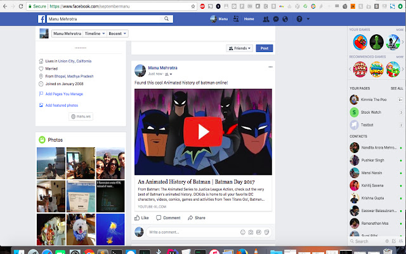Open the jellyfish photo thumbnail
Image resolution: width=406 pixels, height=254 pixels.
point(110,229)
